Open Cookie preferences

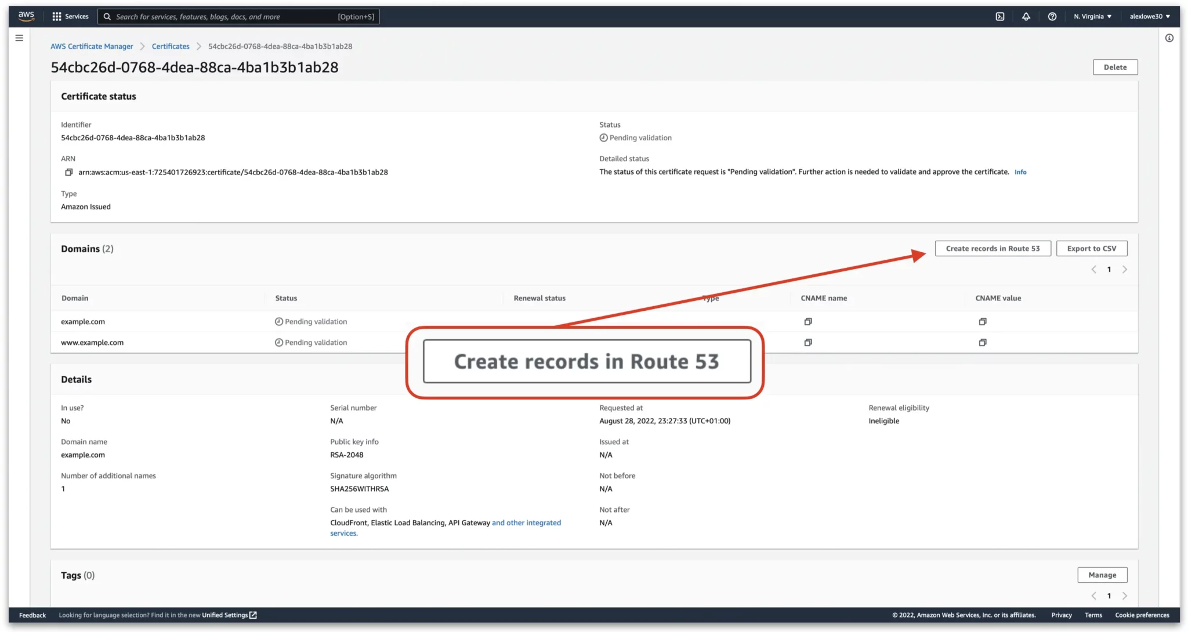(1142, 615)
